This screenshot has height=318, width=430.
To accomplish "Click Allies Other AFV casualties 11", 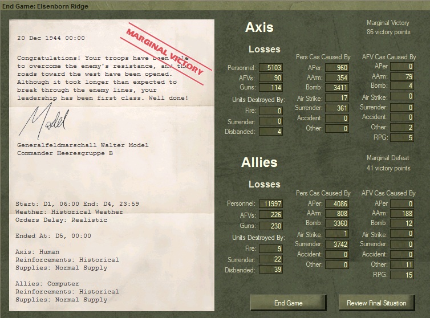I will [x=402, y=265].
